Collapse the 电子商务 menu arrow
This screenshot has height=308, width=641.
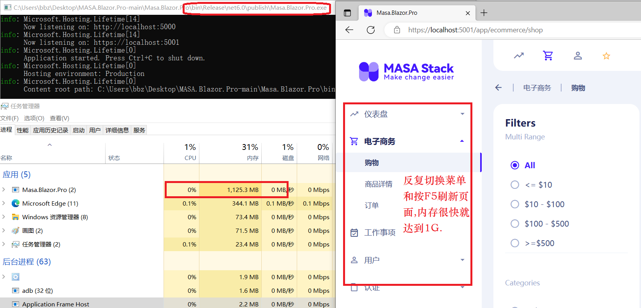pyautogui.click(x=462, y=141)
